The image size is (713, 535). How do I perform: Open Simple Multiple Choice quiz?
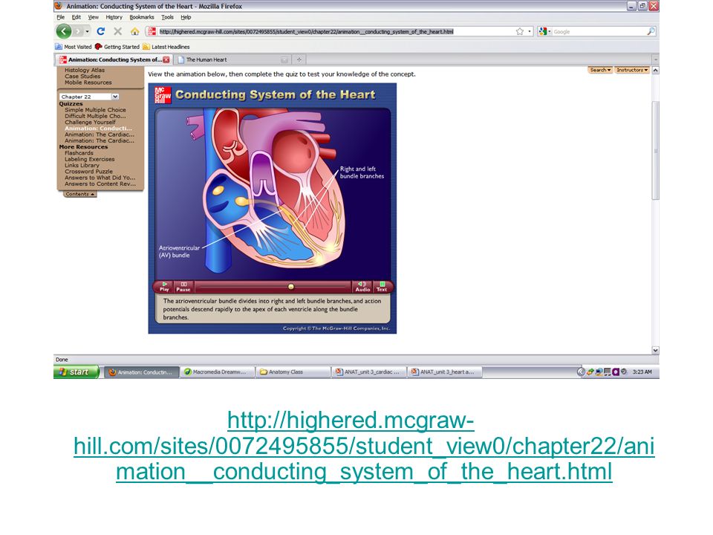coord(95,110)
